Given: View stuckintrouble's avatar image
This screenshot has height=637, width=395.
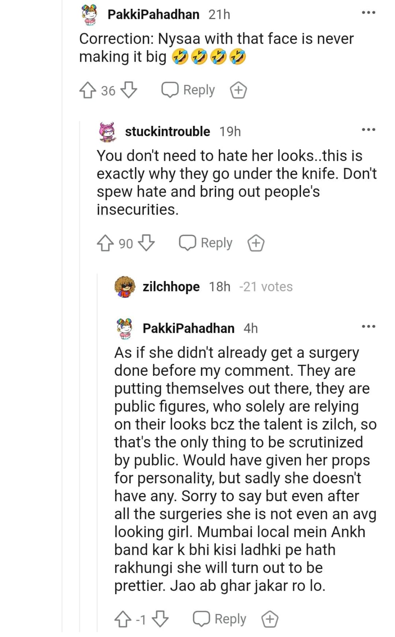Looking at the screenshot, I should click(x=107, y=132).
